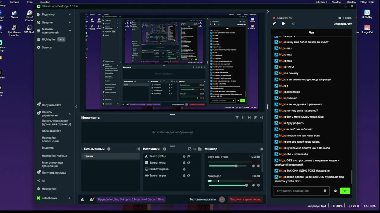The width and height of the screenshot is (380, 213).
Task: Open Настройки in sidebar
Action: [x=47, y=189]
